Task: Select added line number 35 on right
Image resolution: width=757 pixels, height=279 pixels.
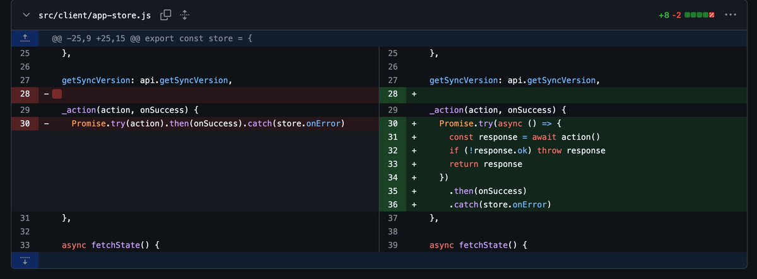Action: tap(392, 191)
